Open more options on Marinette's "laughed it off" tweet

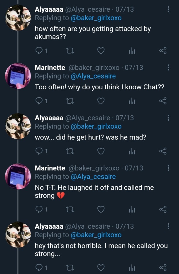[168, 168]
